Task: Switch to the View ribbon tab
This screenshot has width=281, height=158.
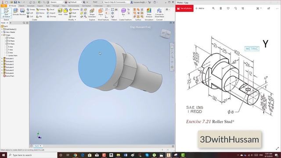Action: click(64, 6)
